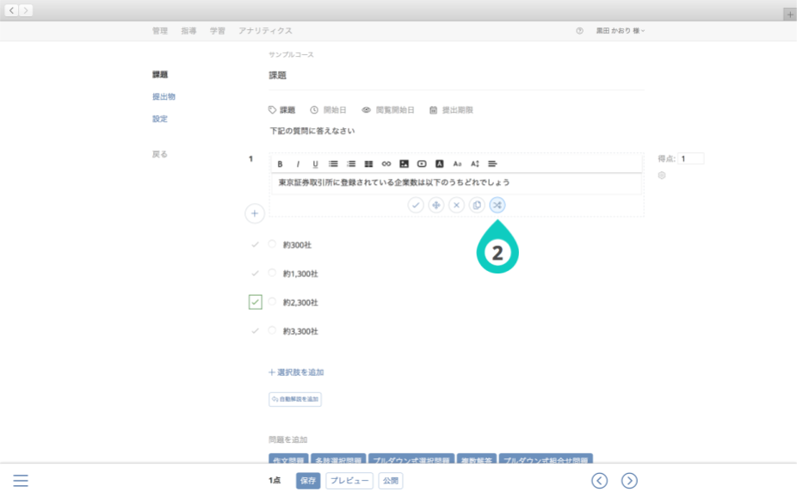
Task: Click the delete question X icon
Action: pos(457,205)
